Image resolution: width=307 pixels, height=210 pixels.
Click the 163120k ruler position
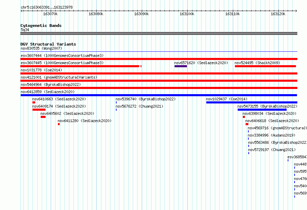[278, 14]
